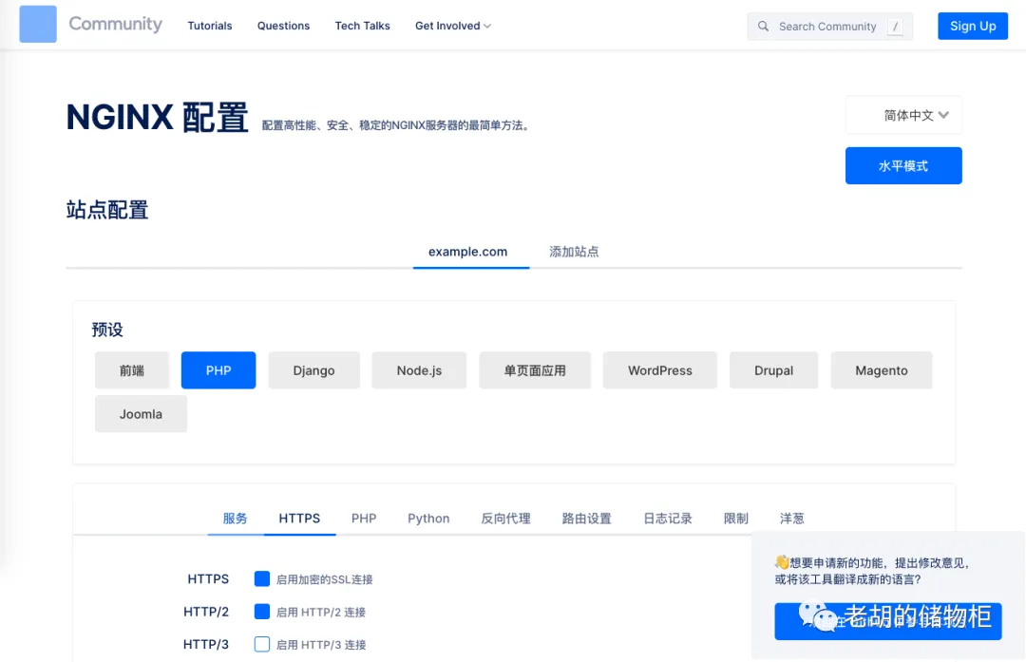Select the example.com site tab
Viewport: 1026px width, 662px height.
coord(467,252)
